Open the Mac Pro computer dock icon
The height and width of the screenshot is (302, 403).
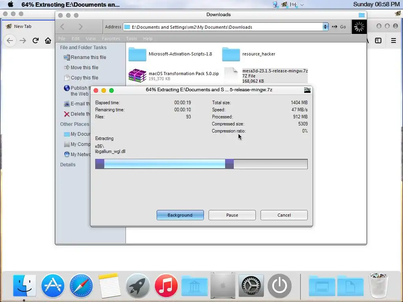(x=223, y=285)
